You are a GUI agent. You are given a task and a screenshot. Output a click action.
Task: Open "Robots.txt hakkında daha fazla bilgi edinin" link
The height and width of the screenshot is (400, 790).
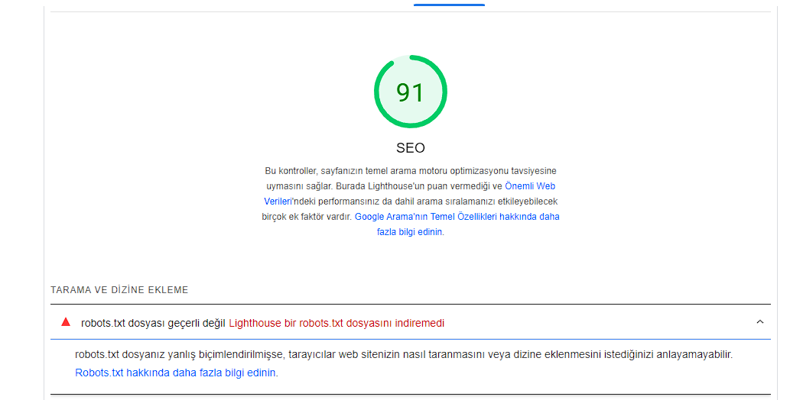(175, 373)
